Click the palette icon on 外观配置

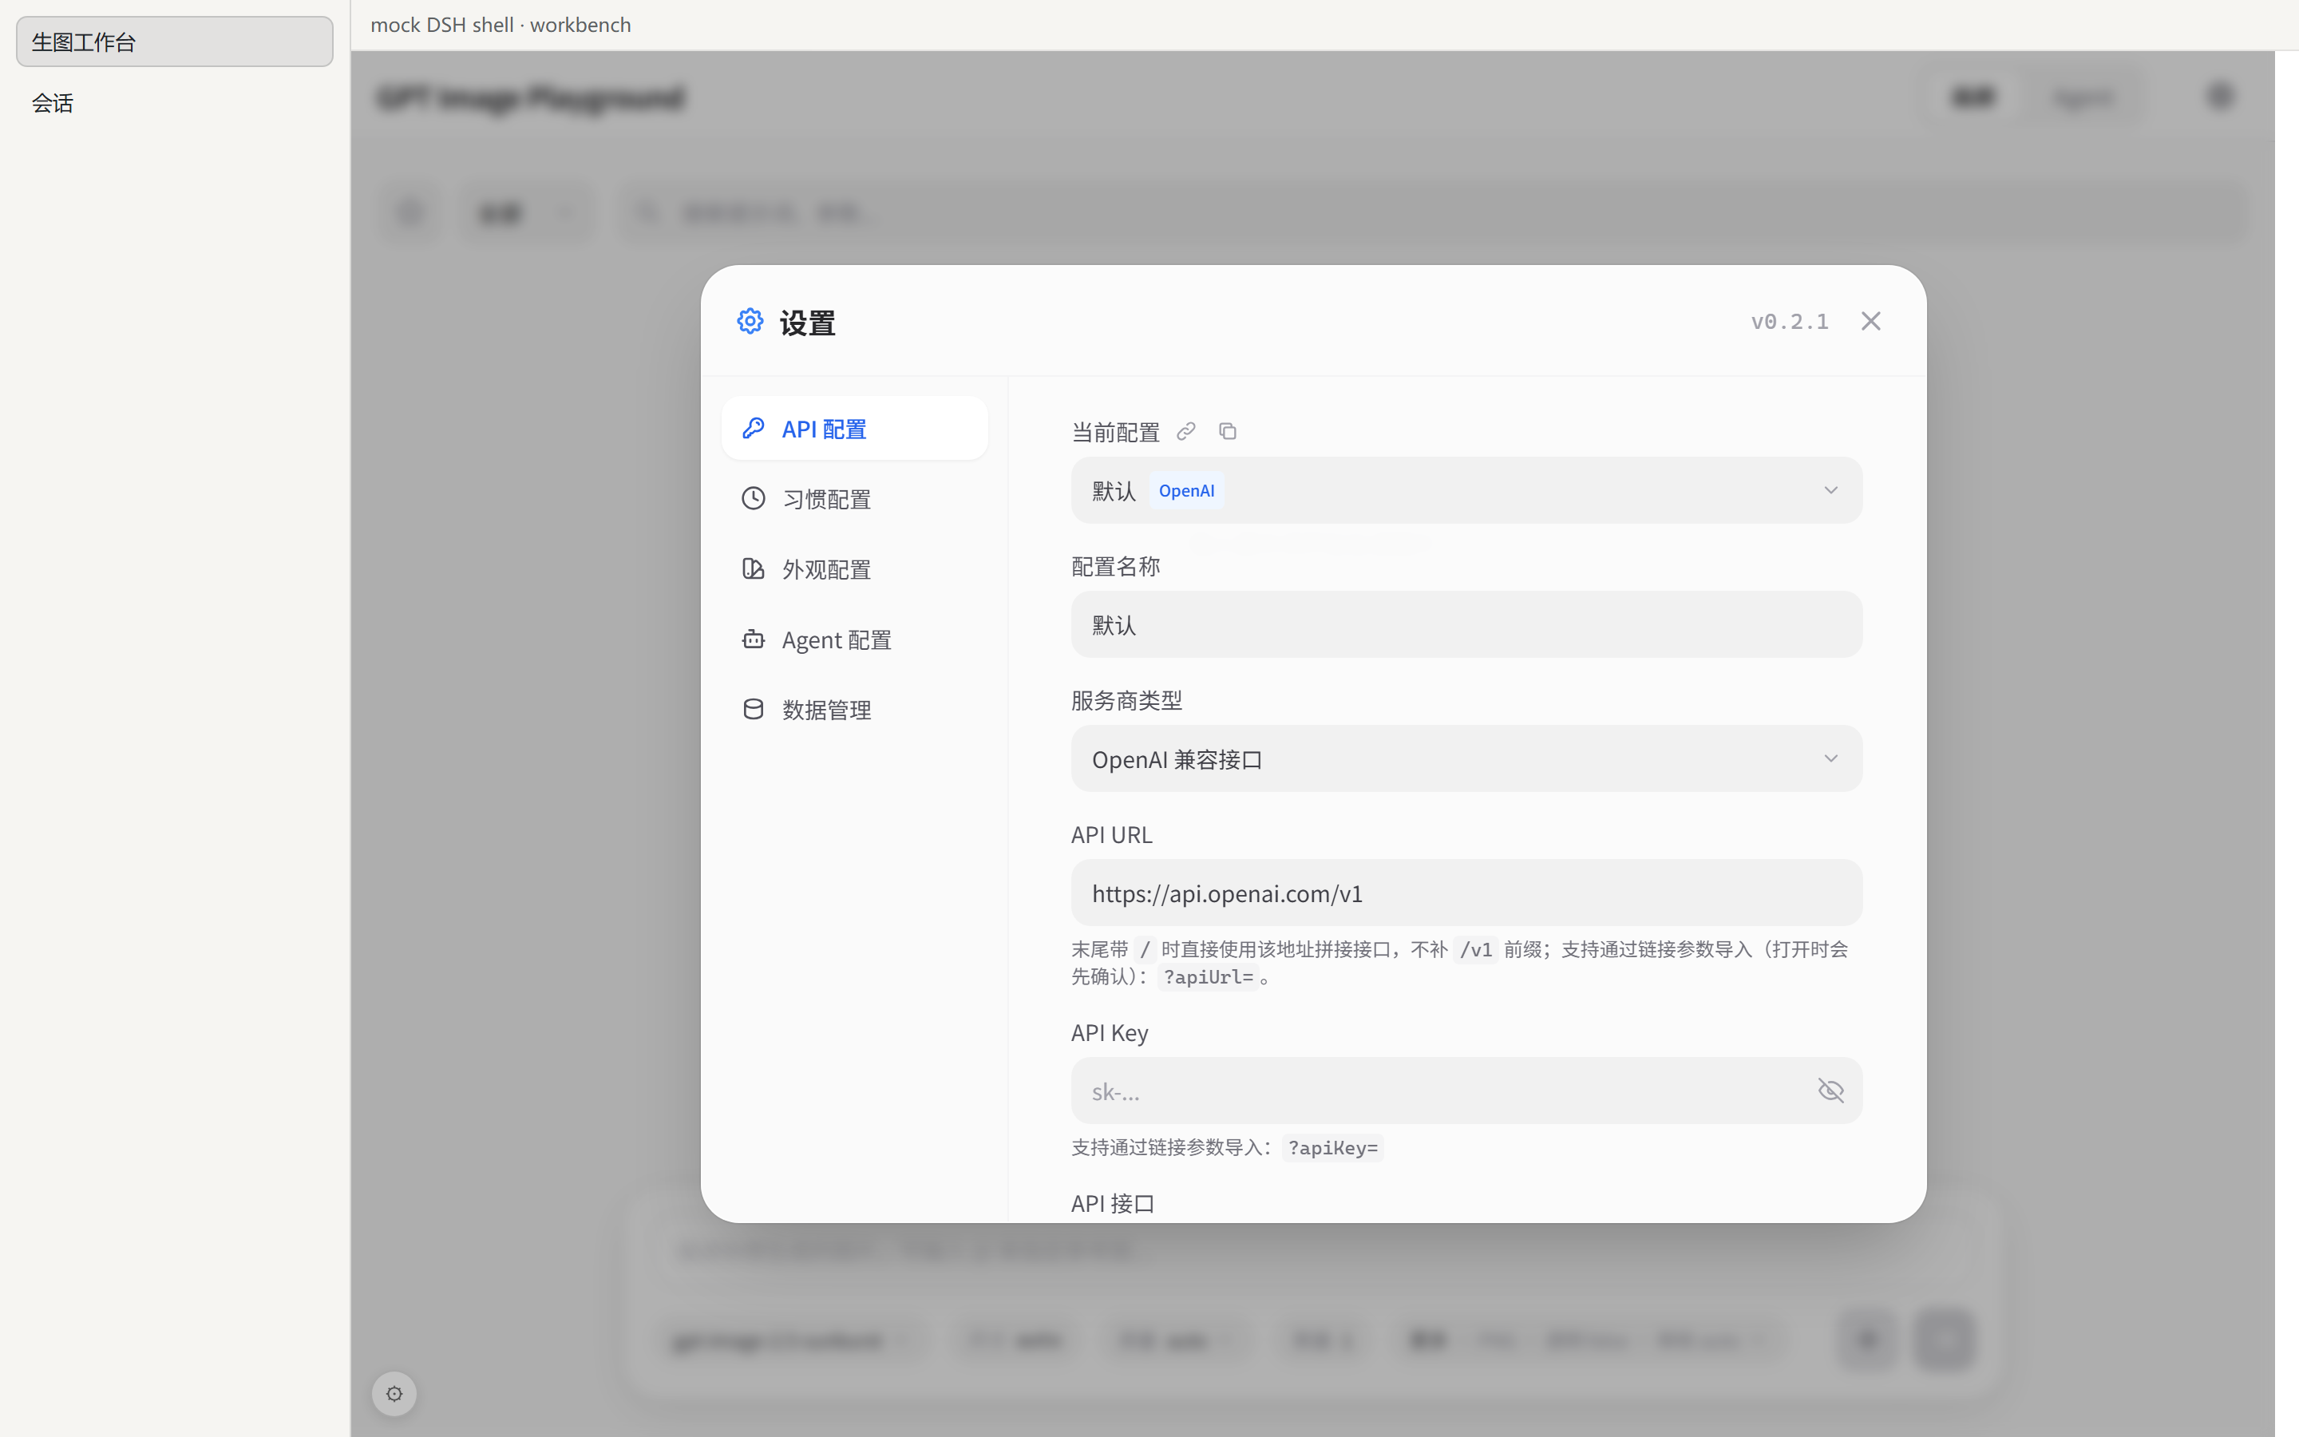tap(754, 568)
